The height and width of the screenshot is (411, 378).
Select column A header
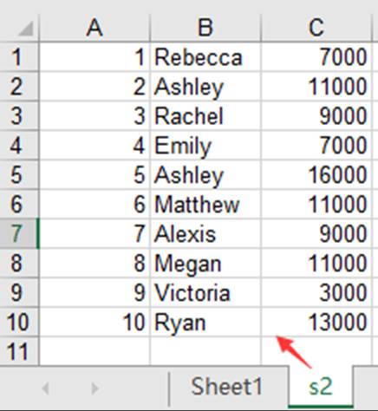coord(94,29)
